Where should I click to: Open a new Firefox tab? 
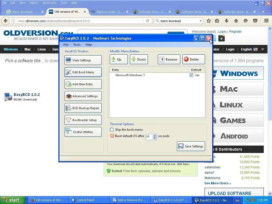(x=263, y=12)
